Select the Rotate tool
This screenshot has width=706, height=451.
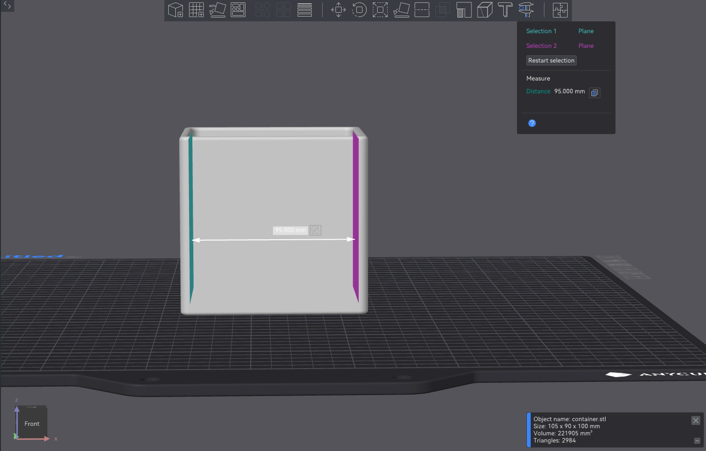coord(359,10)
